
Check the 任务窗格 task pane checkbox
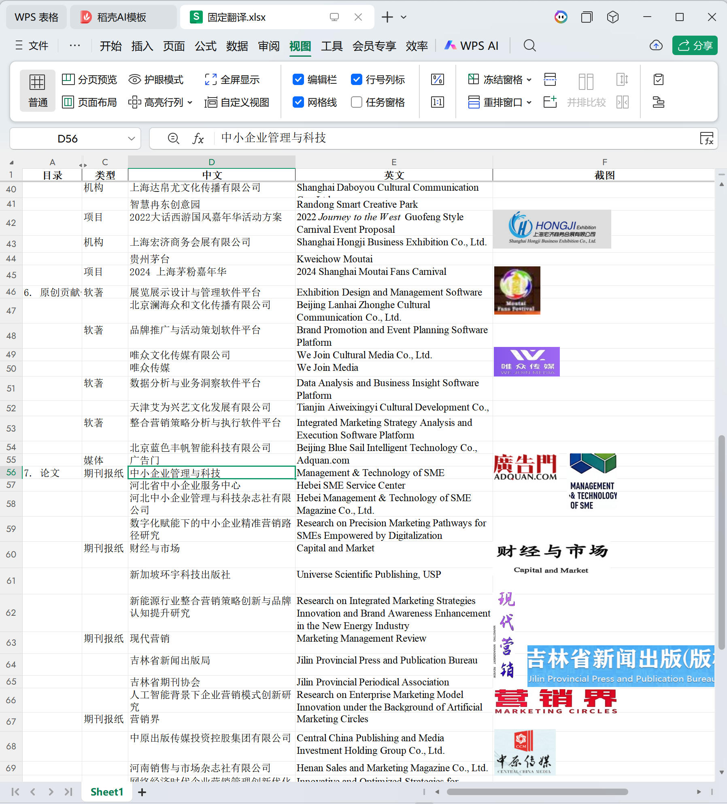tap(356, 102)
